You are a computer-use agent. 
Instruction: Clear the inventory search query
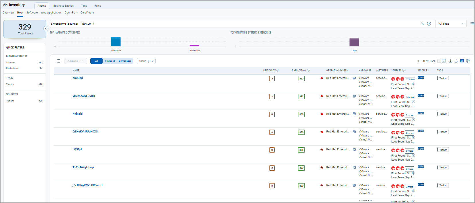[423, 24]
